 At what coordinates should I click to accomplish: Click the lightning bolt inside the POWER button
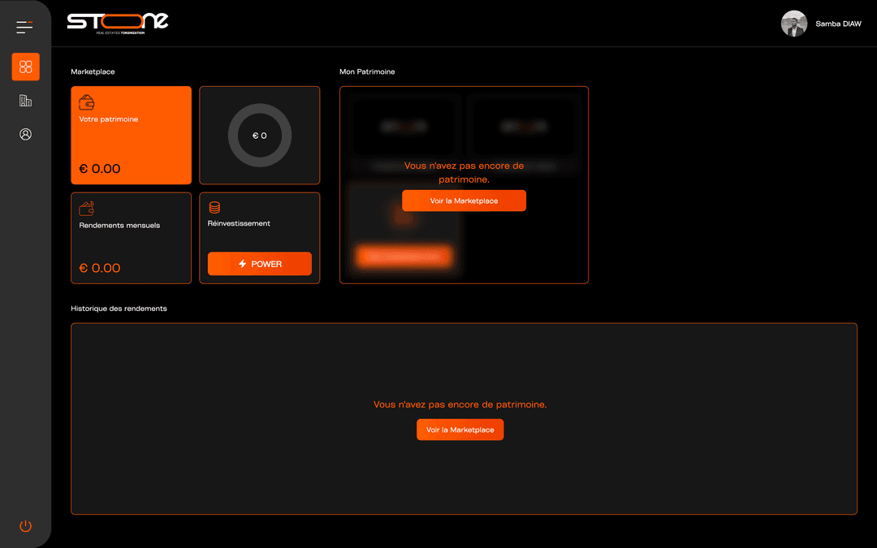click(244, 263)
